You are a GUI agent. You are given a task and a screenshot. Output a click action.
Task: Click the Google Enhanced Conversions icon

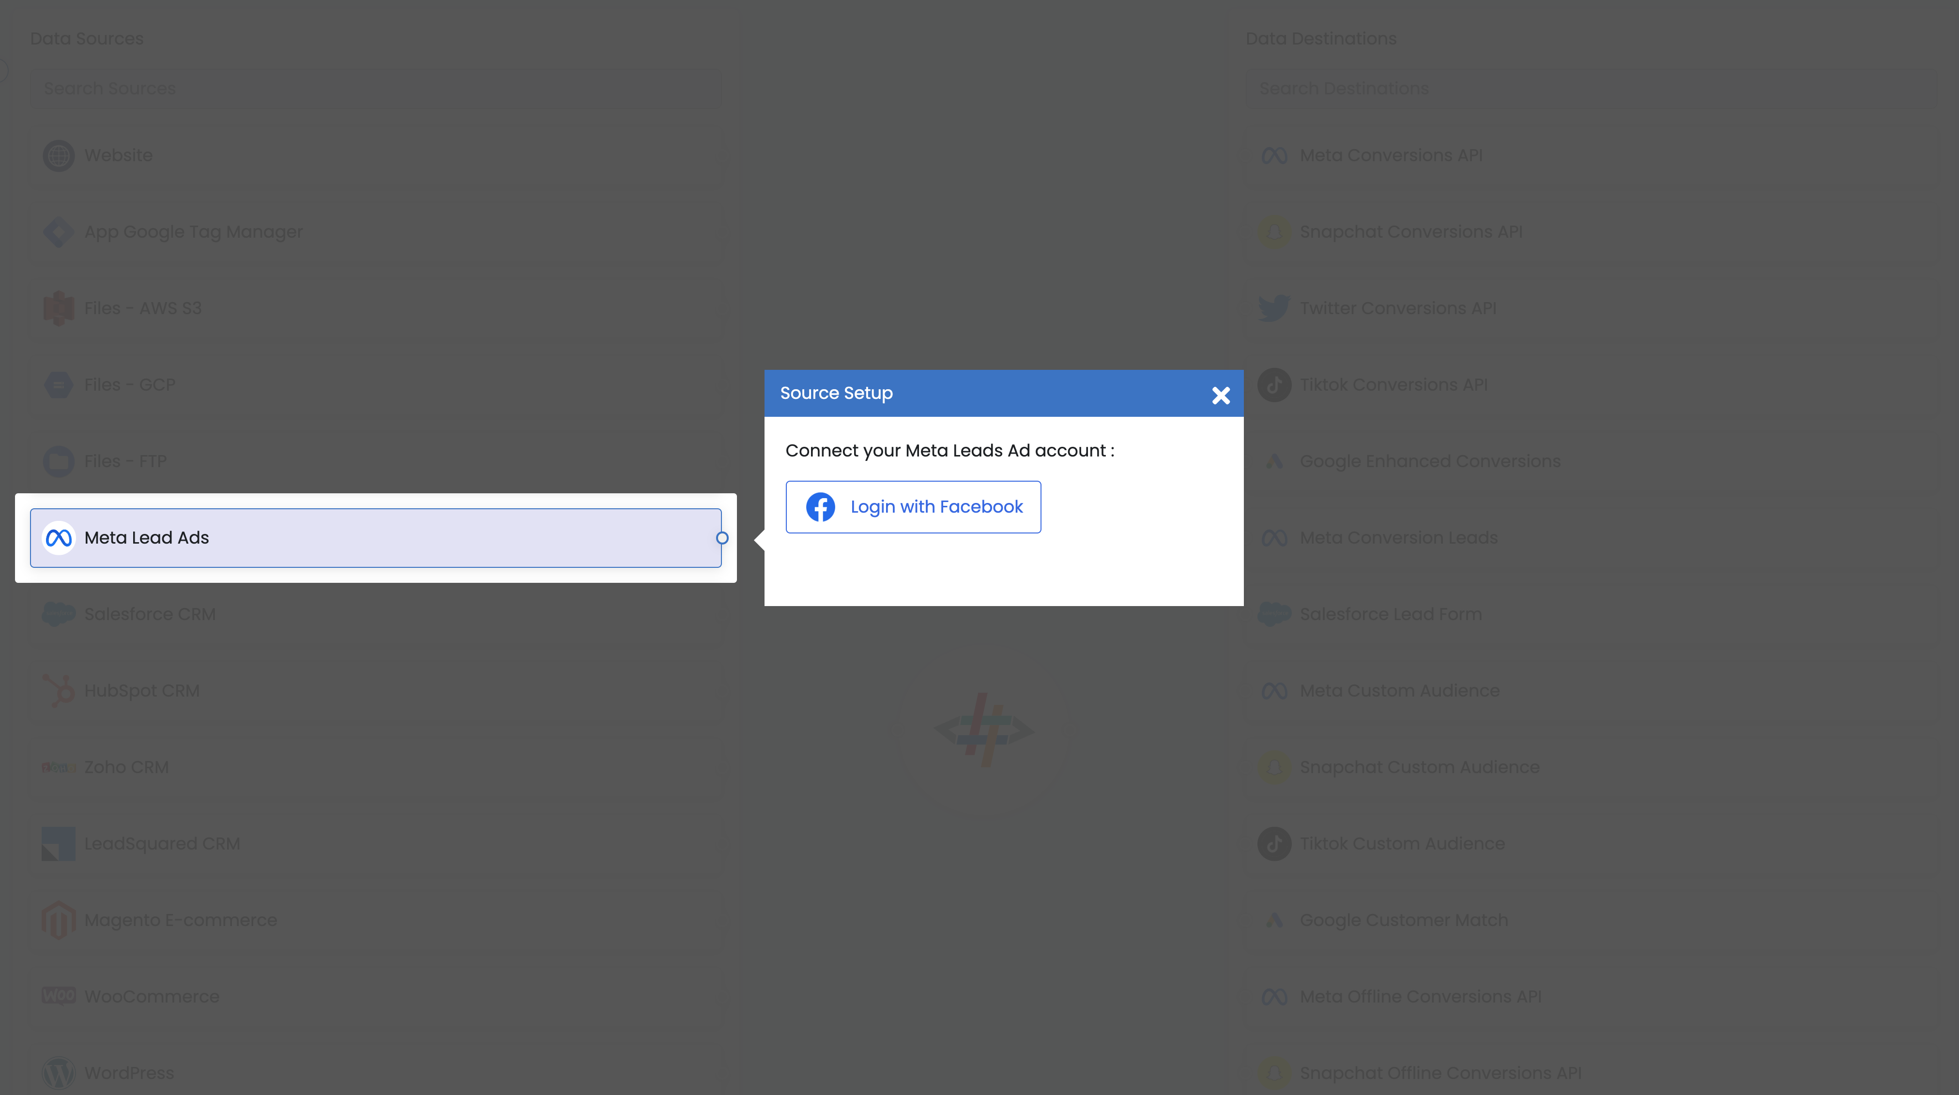(1274, 461)
